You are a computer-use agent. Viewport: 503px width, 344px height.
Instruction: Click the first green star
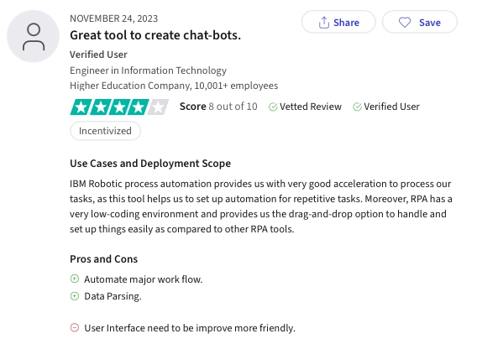(x=81, y=107)
